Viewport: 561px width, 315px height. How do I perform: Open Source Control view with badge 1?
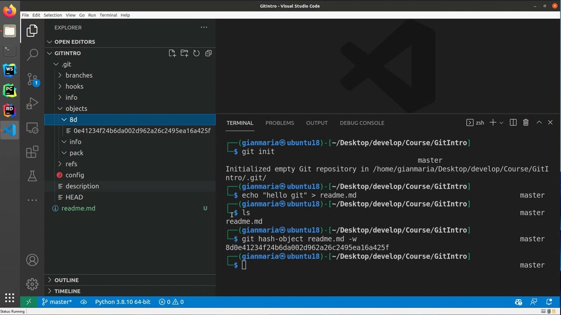coord(32,79)
